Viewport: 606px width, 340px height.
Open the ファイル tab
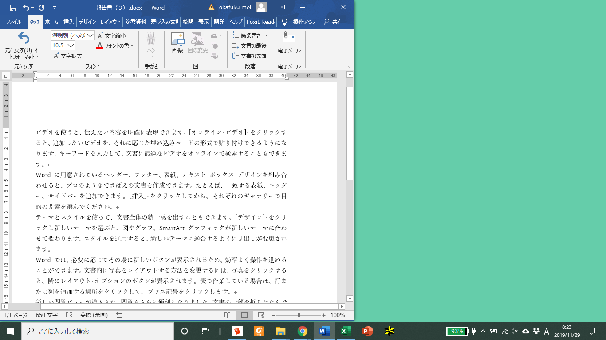point(13,22)
